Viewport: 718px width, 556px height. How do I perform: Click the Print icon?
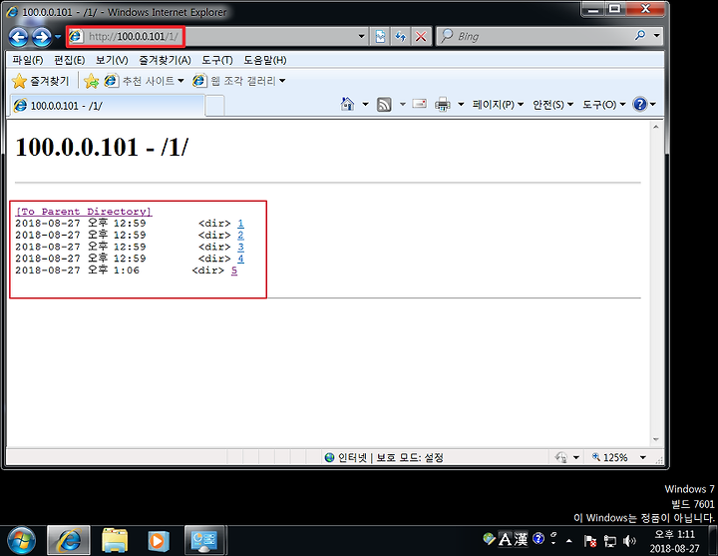pyautogui.click(x=443, y=105)
